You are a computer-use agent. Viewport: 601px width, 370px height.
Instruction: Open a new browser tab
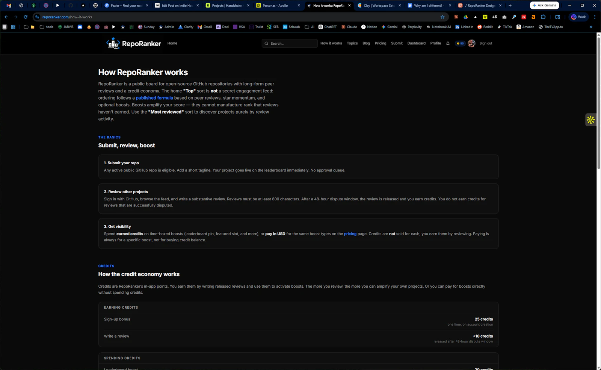click(x=510, y=6)
